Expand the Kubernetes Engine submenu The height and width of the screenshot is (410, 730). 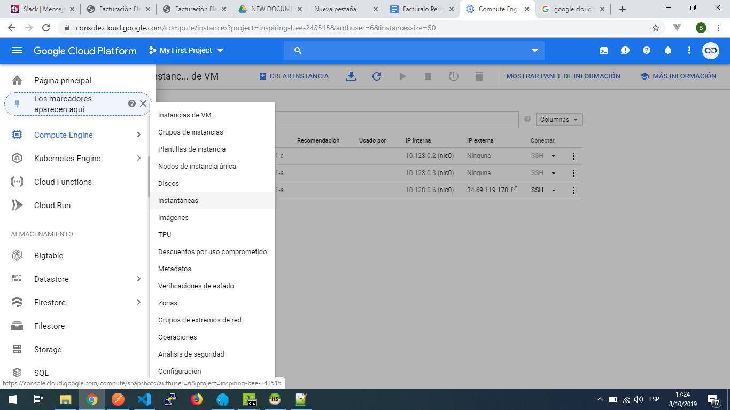tap(138, 159)
